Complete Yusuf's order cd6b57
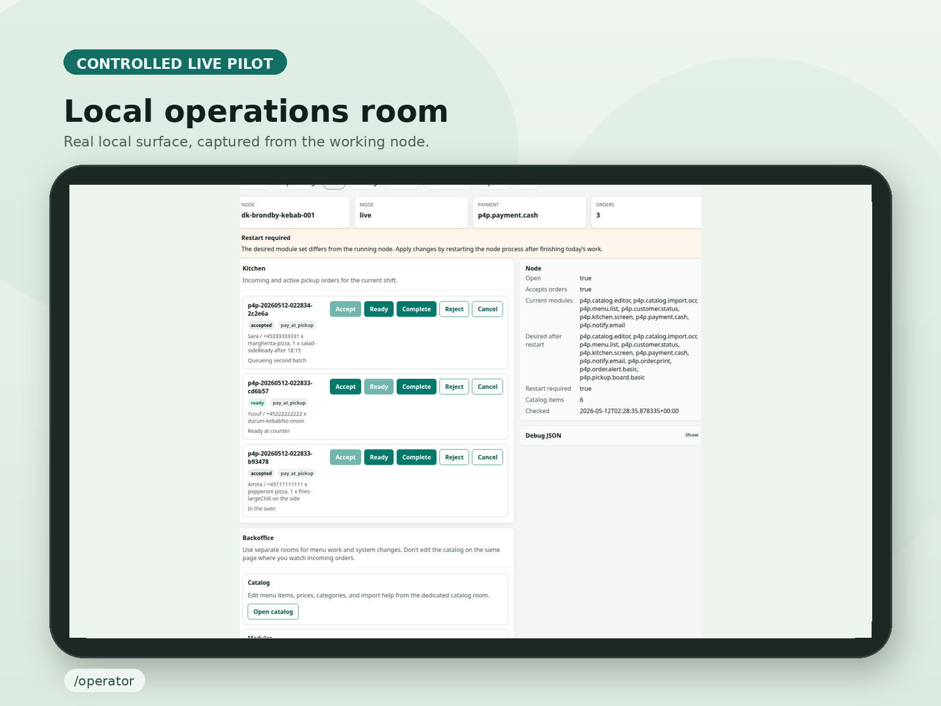Viewport: 941px width, 706px height. pyautogui.click(x=416, y=387)
